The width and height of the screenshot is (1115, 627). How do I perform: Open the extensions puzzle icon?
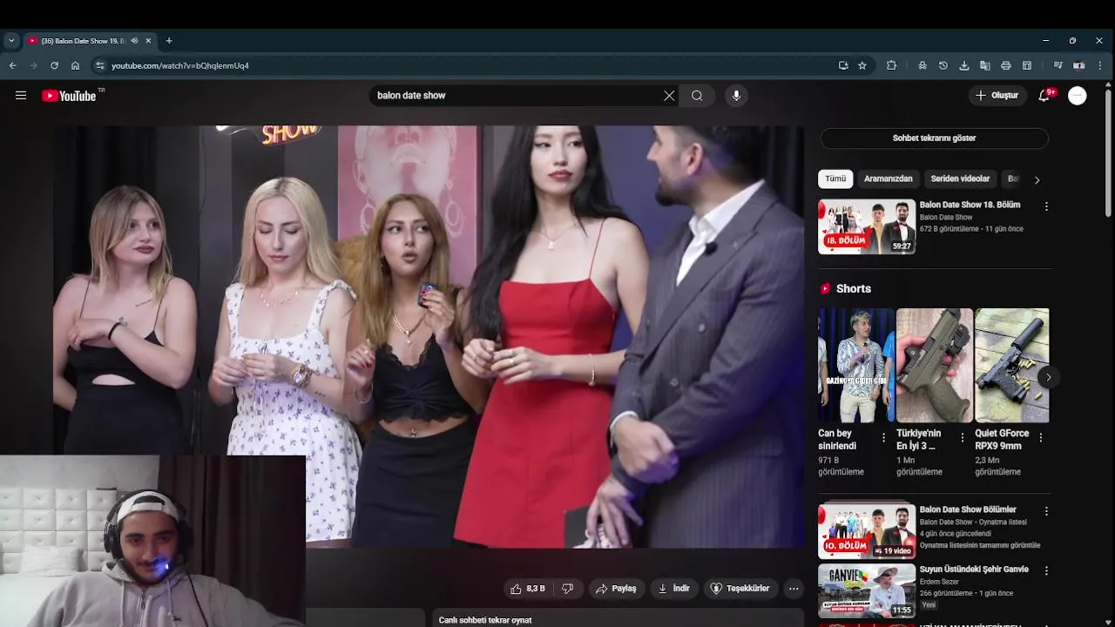[x=891, y=65]
